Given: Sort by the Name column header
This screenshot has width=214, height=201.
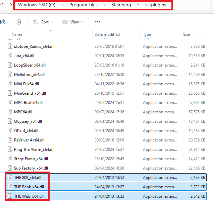Looking at the screenshot, I should click(17, 34).
